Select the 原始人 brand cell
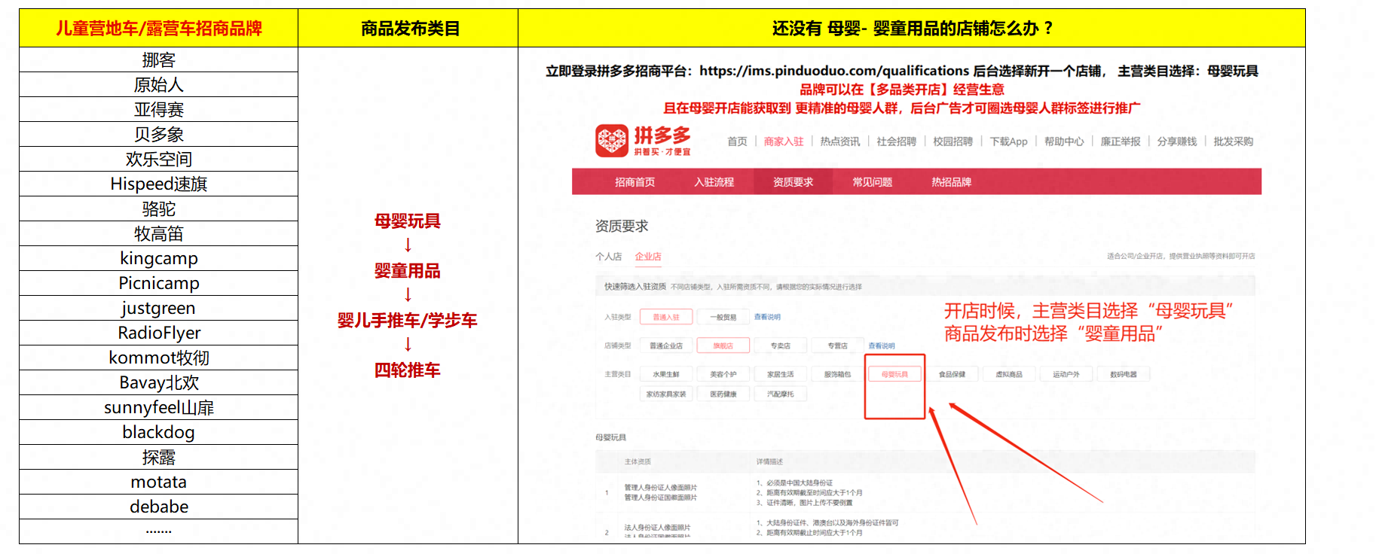Viewport: 1376px width, 557px height. tap(159, 84)
